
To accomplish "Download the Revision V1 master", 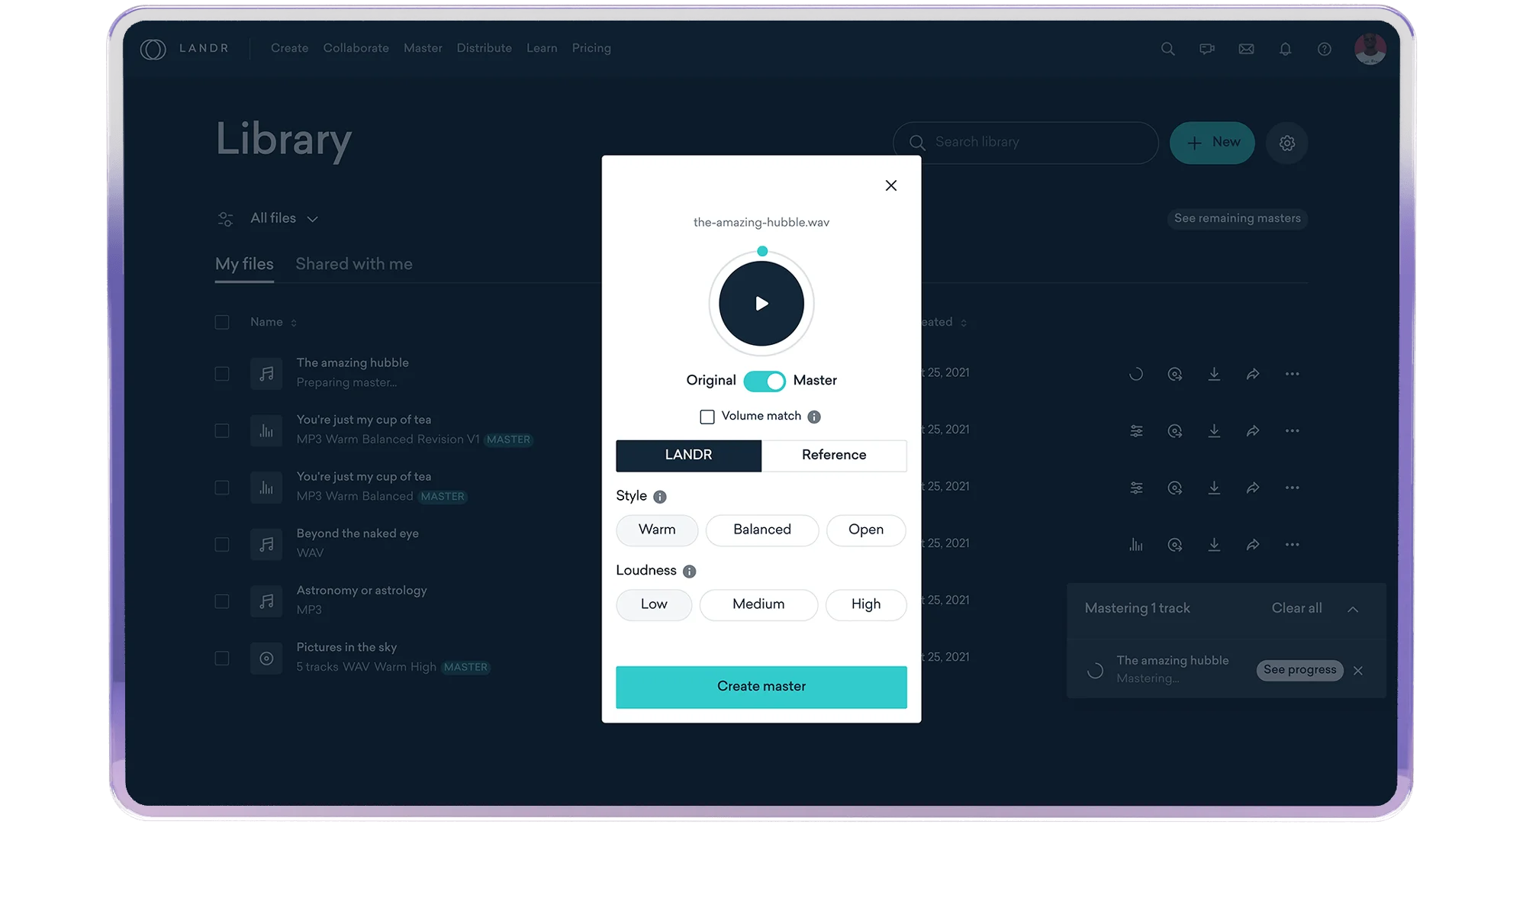I will [x=1214, y=431].
